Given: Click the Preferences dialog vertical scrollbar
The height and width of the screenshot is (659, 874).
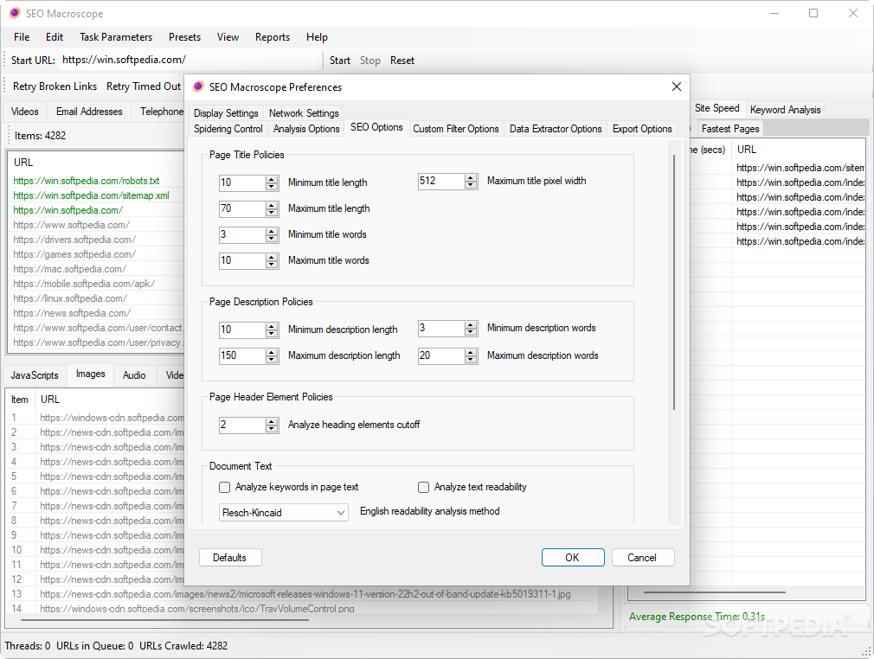Looking at the screenshot, I should tap(674, 282).
